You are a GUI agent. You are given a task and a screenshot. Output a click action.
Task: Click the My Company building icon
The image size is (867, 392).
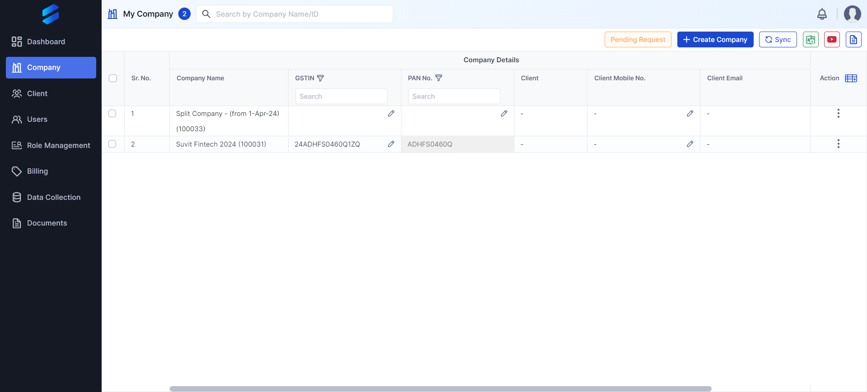(112, 14)
